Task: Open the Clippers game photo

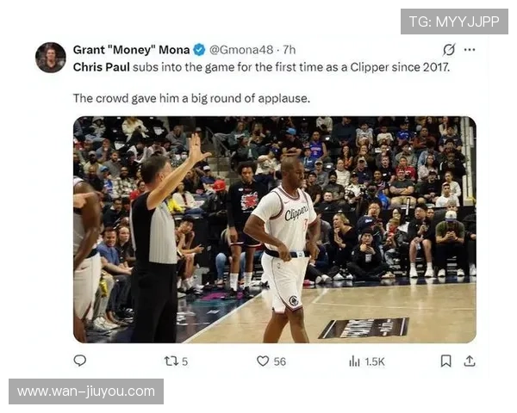Action: [x=275, y=230]
